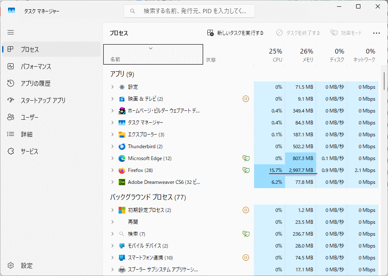The image size is (388, 276).
Task: Go to スタートアップ アプリ page
Action: [x=51, y=100]
